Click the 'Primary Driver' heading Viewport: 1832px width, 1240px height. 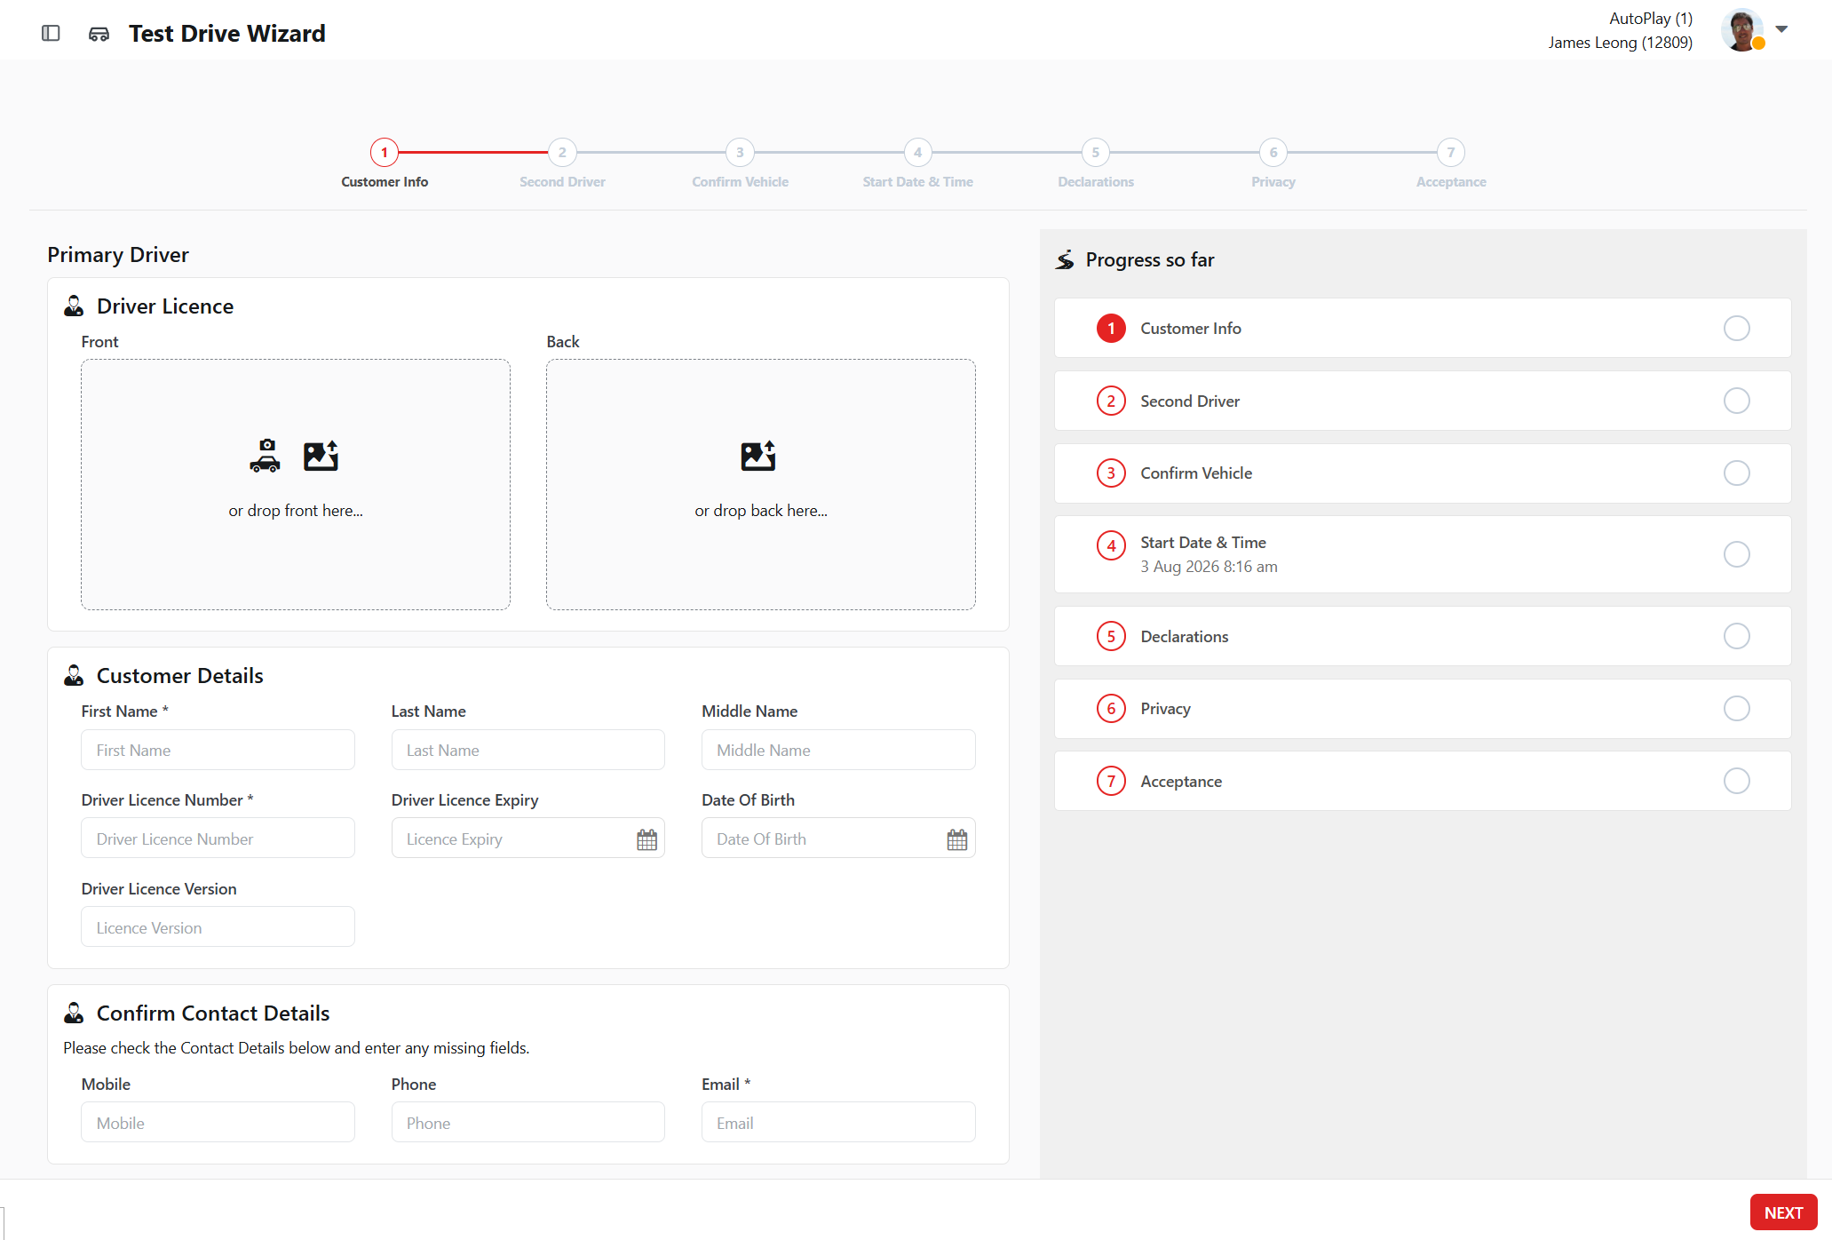(118, 255)
